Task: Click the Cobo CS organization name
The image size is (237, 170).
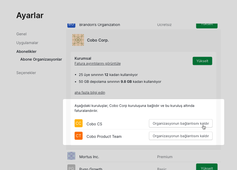Action: pyautogui.click(x=94, y=124)
